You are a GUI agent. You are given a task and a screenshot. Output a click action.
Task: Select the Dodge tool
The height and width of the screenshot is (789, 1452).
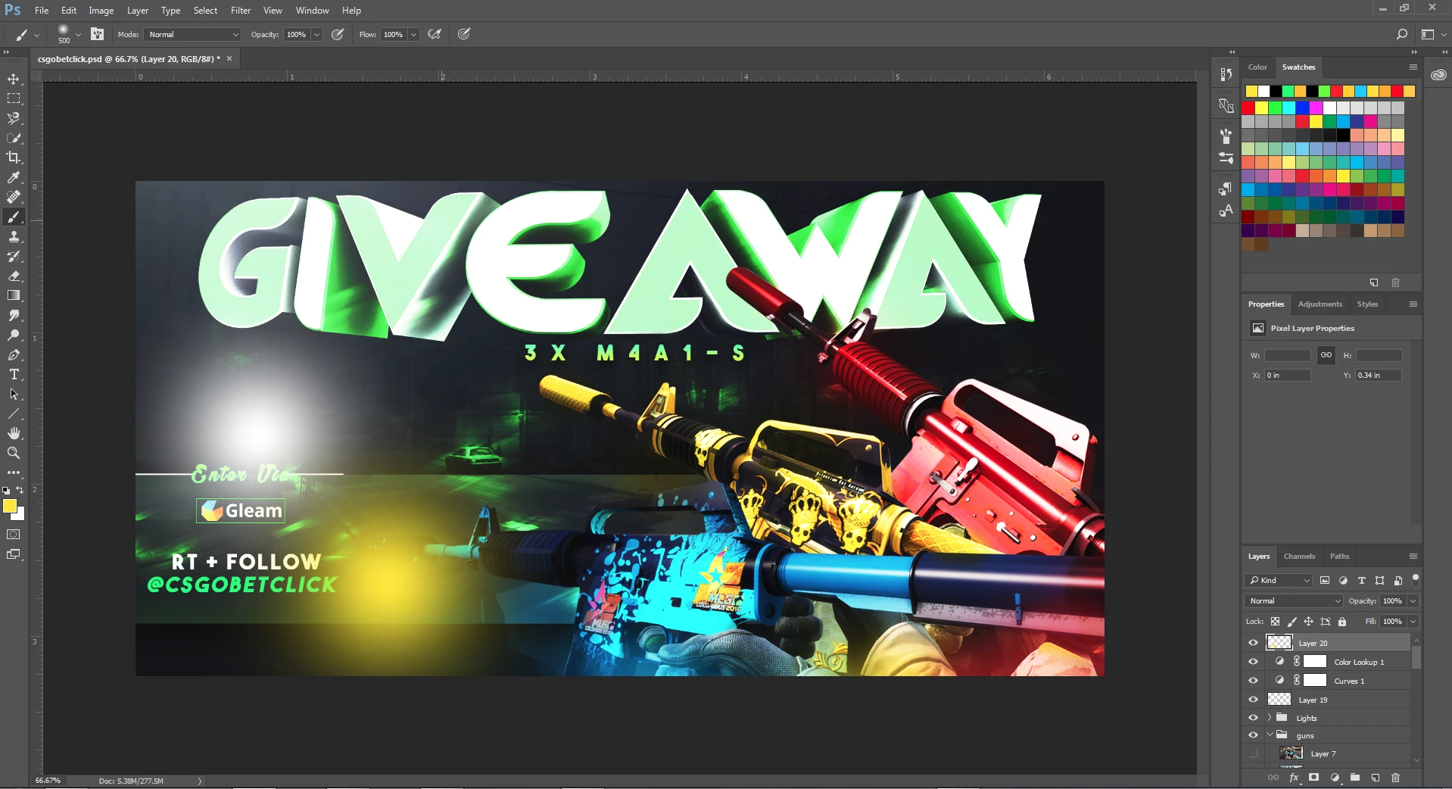coord(14,335)
